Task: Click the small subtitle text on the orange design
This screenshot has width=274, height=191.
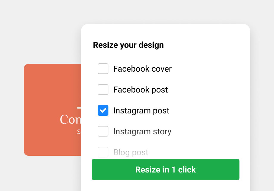Action: point(79,132)
